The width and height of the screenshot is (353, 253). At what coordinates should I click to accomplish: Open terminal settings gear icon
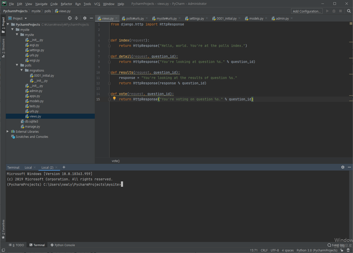(x=343, y=167)
